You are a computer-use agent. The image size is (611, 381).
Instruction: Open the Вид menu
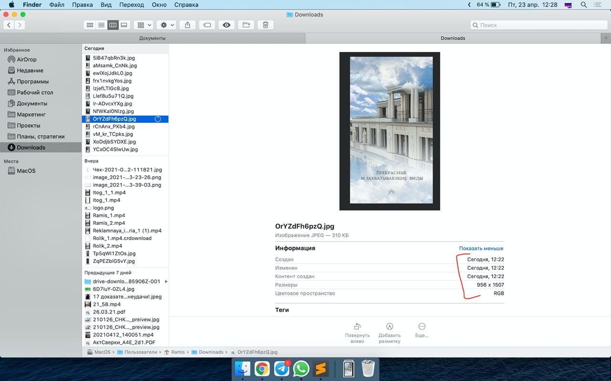click(106, 5)
